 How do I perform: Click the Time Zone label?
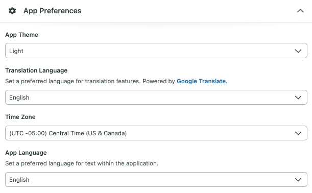[20, 117]
